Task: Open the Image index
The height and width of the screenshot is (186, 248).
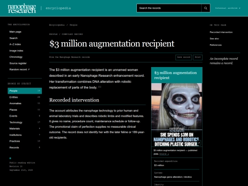Action: pyautogui.click(x=16, y=51)
